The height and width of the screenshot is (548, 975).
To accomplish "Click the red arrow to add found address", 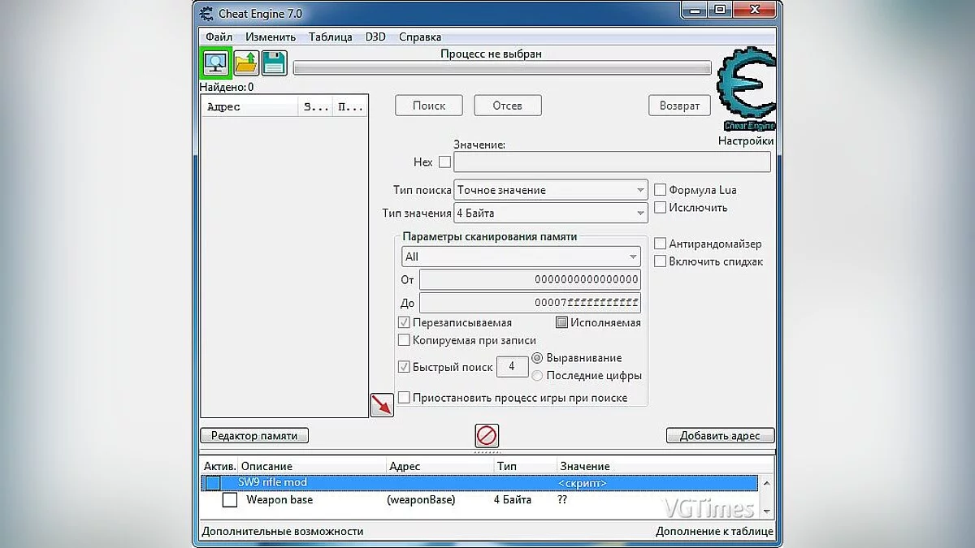I will [x=382, y=404].
